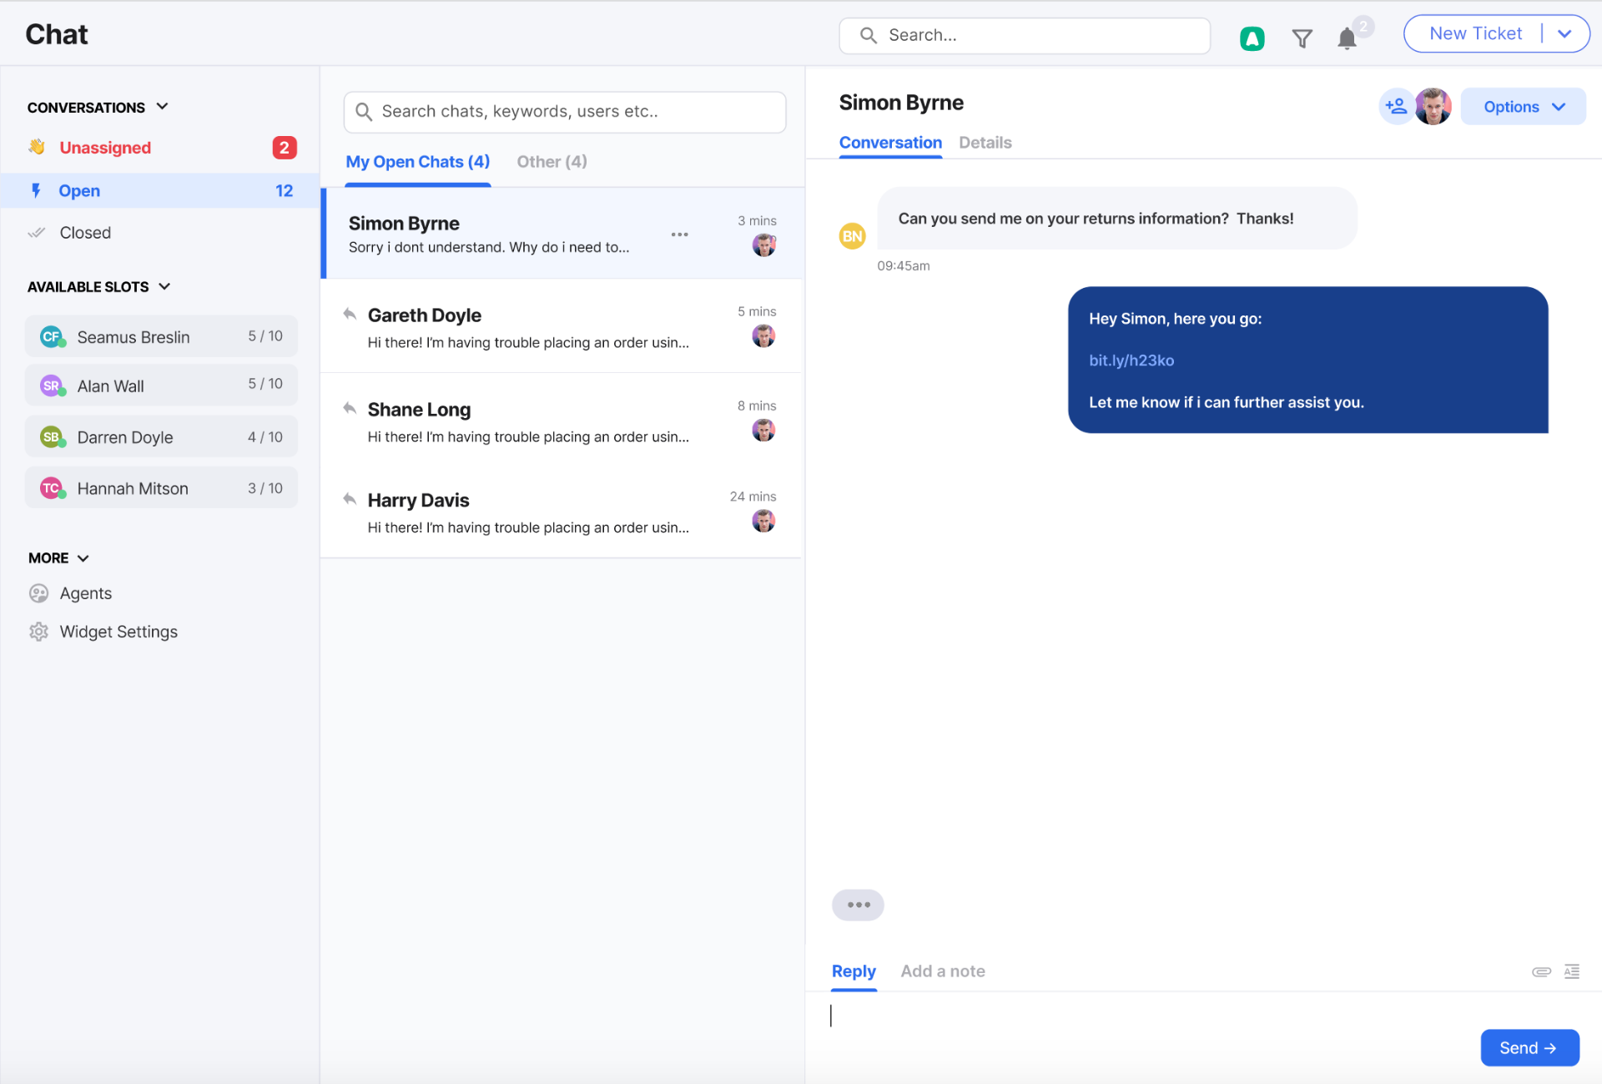Open Widget Settings from the sidebar
Image resolution: width=1602 pixels, height=1084 pixels.
pos(118,632)
